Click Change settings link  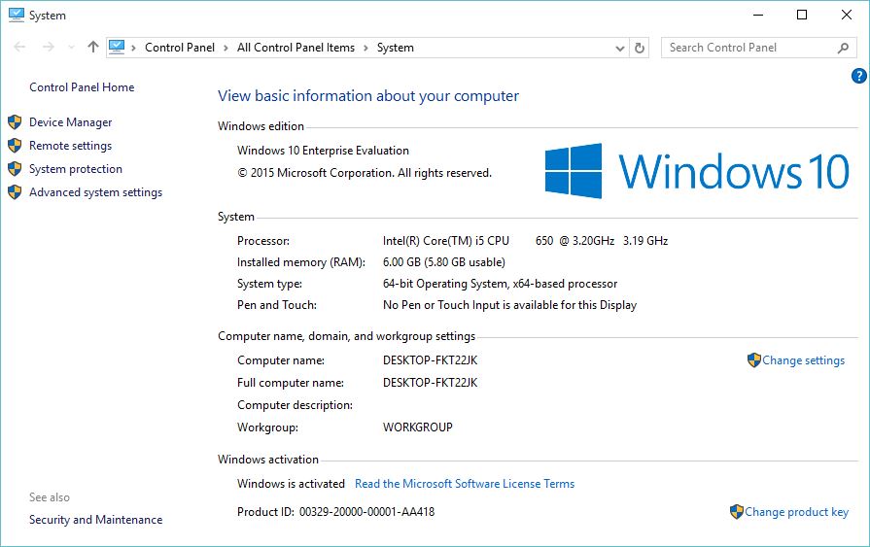pos(803,360)
